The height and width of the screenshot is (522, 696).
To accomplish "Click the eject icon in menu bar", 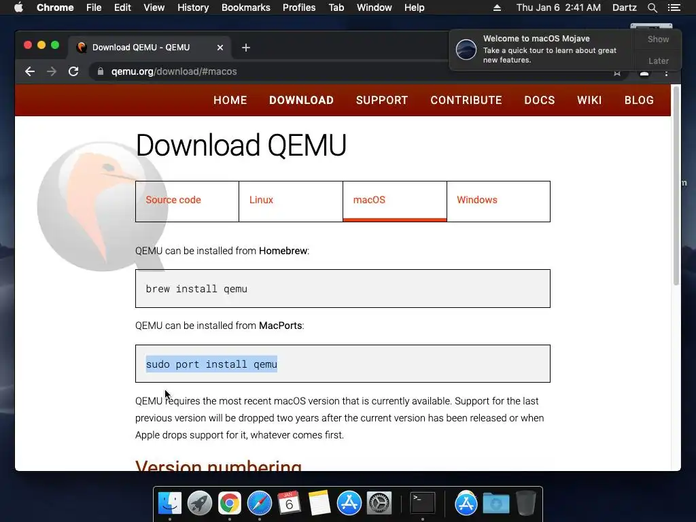I will (x=497, y=7).
